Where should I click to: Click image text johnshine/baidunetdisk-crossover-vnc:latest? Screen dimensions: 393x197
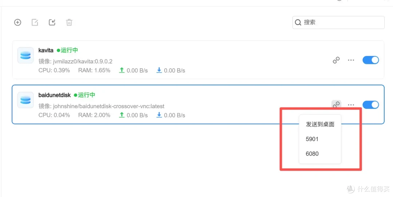coord(108,106)
